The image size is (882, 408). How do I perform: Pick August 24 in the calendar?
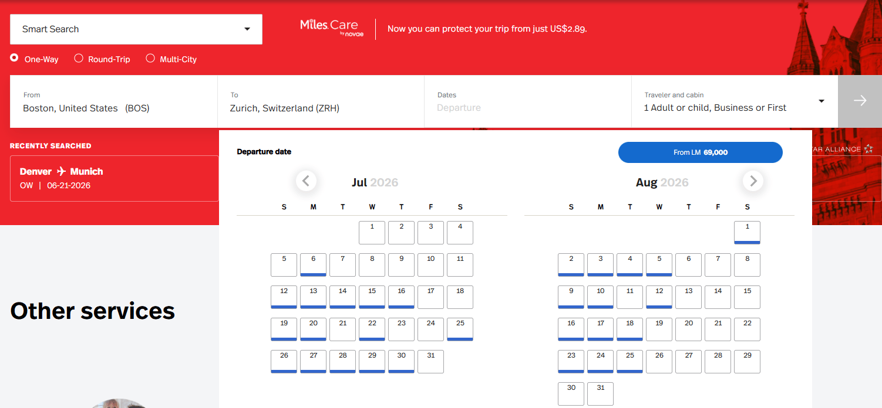600,362
